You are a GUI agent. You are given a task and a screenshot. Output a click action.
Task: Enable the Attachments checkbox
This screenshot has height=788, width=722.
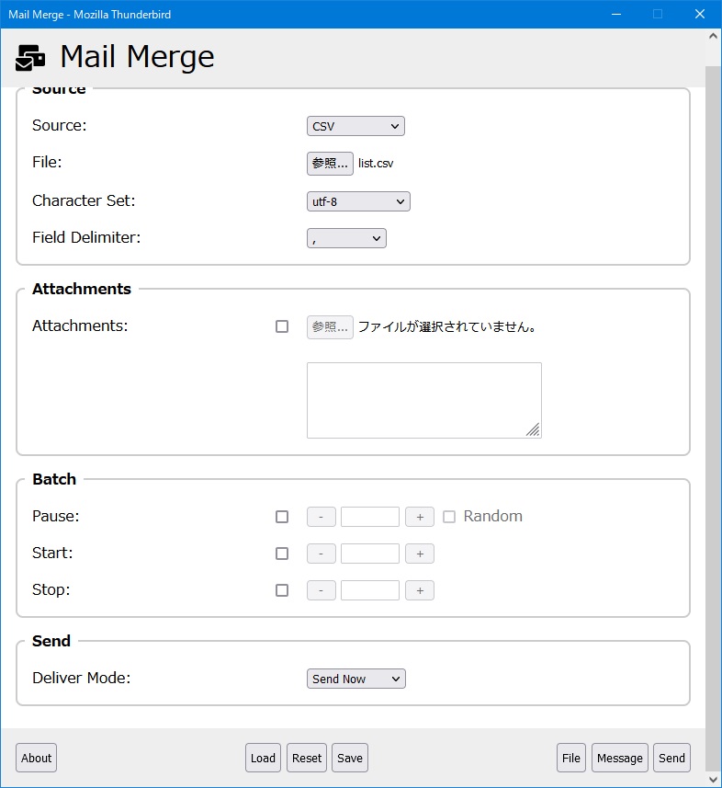tap(282, 326)
